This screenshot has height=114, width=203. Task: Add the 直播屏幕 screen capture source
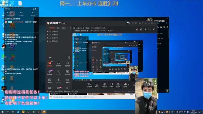click(x=90, y=85)
